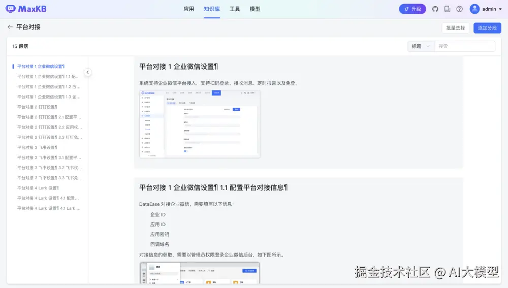Switch to the 知识库 tab

coord(212,9)
